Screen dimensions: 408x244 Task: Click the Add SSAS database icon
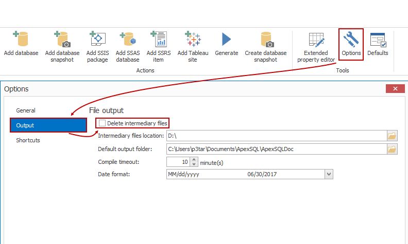point(127,40)
